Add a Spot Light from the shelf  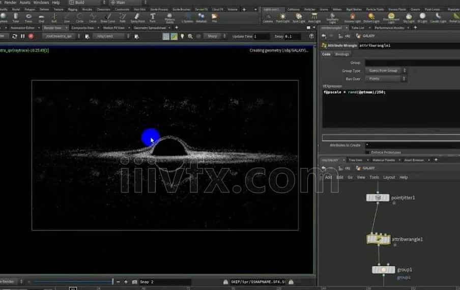(x=299, y=18)
